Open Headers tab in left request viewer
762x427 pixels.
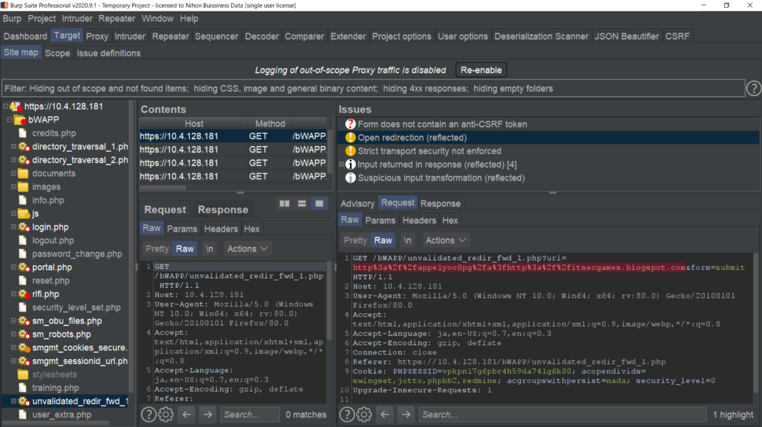pyautogui.click(x=221, y=228)
